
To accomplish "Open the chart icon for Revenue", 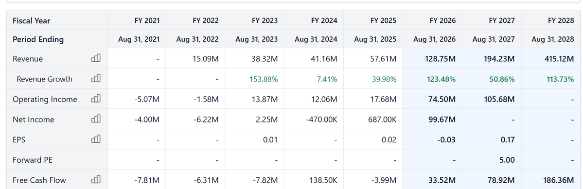I will [x=96, y=58].
